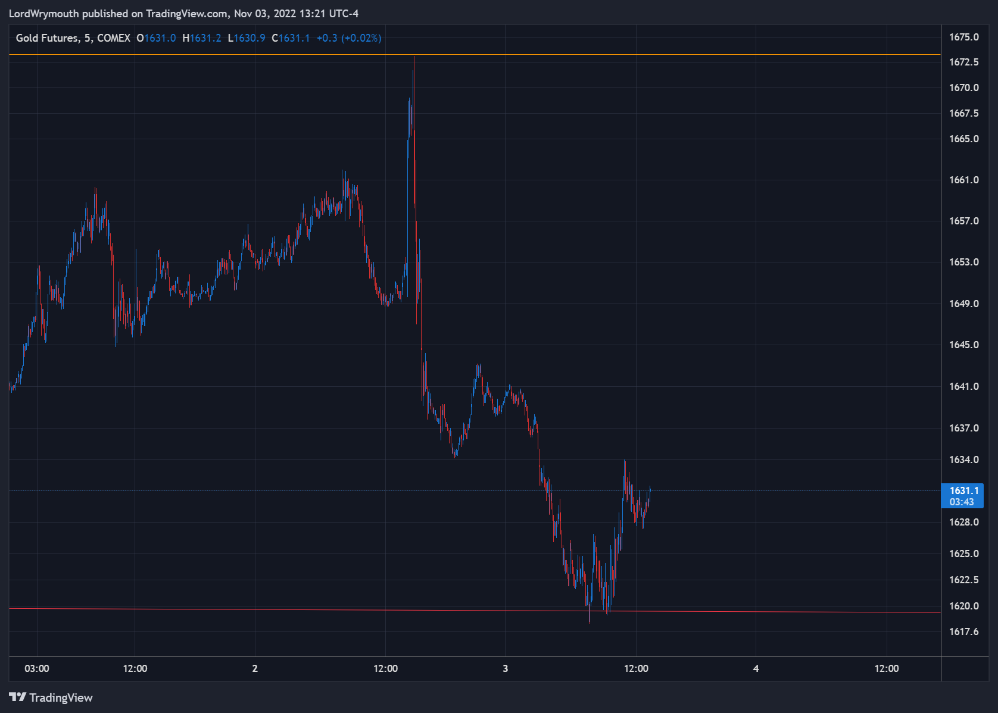Click the time axis label for day 3

click(506, 668)
